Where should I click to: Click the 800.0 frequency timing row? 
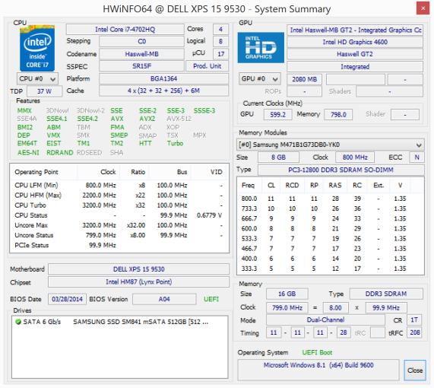[330, 199]
